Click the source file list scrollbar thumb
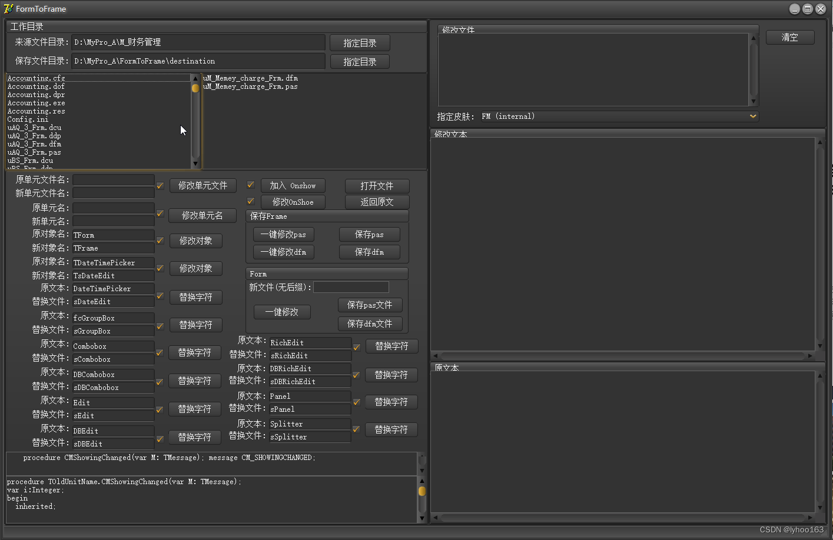This screenshot has height=540, width=833. (x=195, y=88)
